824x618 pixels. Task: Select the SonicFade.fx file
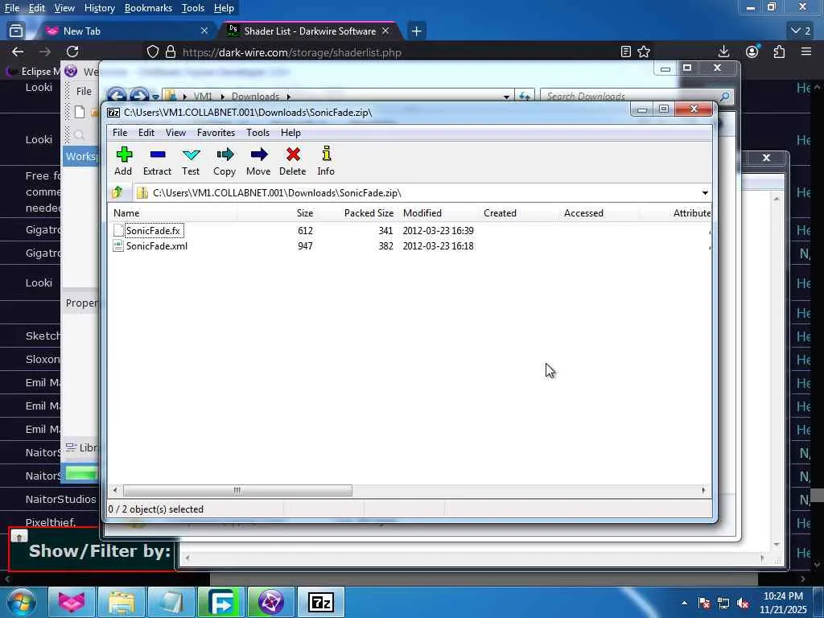[153, 231]
